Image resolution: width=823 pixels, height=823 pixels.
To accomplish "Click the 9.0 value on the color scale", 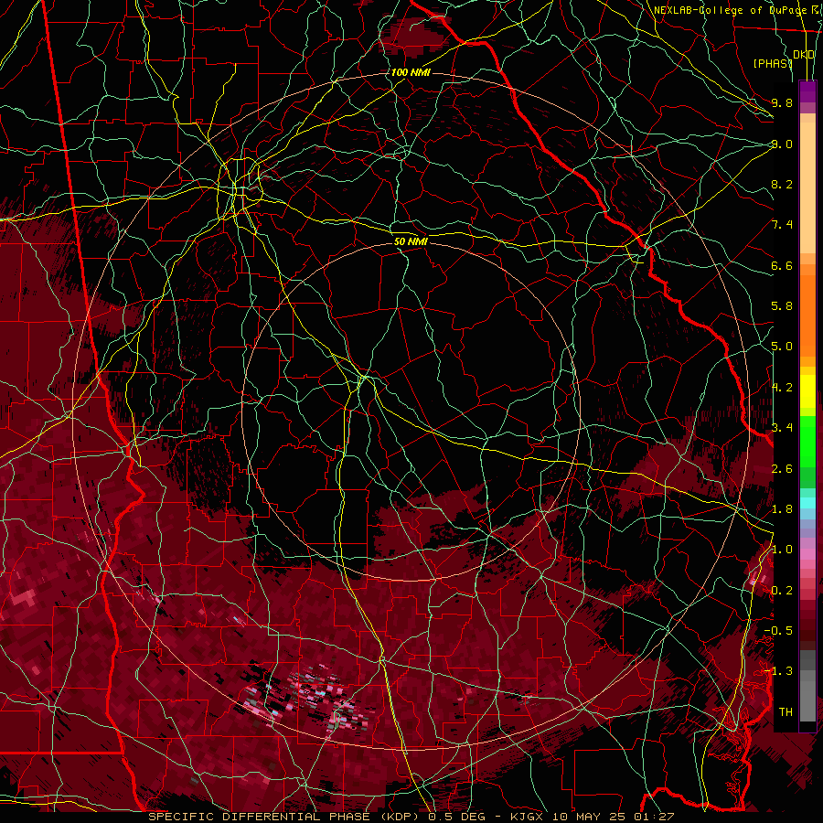I will click(782, 144).
